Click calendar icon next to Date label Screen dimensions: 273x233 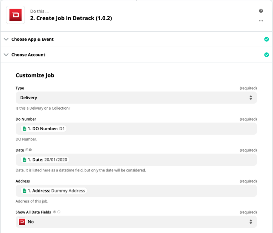(27, 150)
